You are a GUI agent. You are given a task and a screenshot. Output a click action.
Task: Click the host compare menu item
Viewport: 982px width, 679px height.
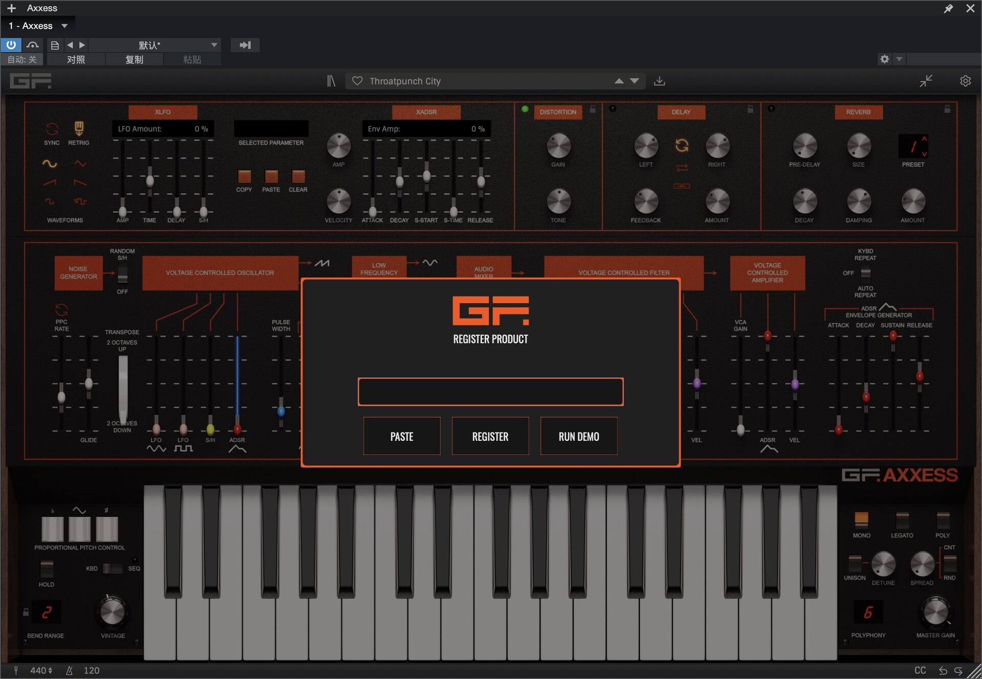click(76, 59)
